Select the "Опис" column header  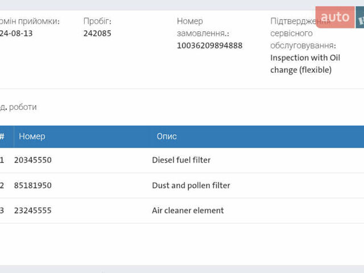(x=167, y=136)
